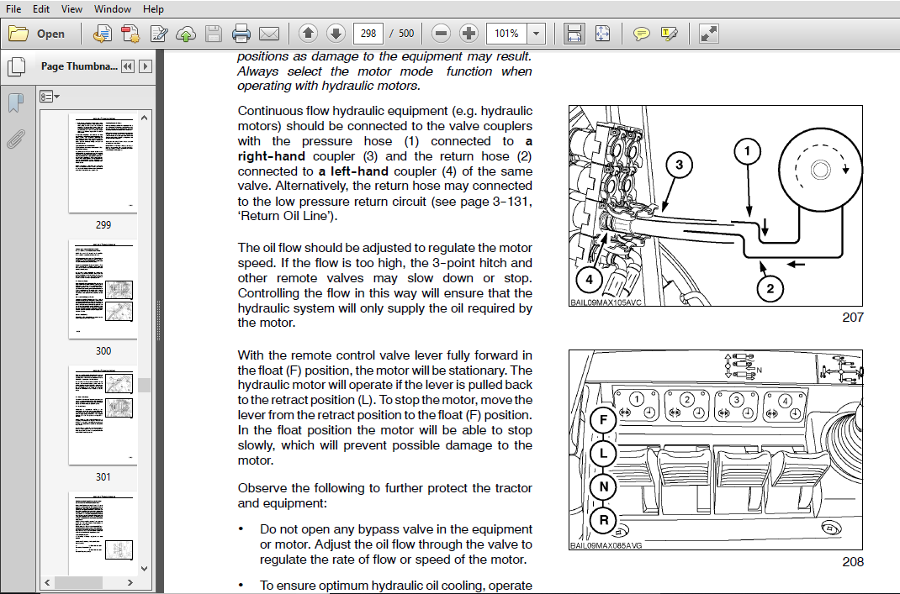Click the bold text 'right-hand'
The height and width of the screenshot is (594, 900).
273,156
